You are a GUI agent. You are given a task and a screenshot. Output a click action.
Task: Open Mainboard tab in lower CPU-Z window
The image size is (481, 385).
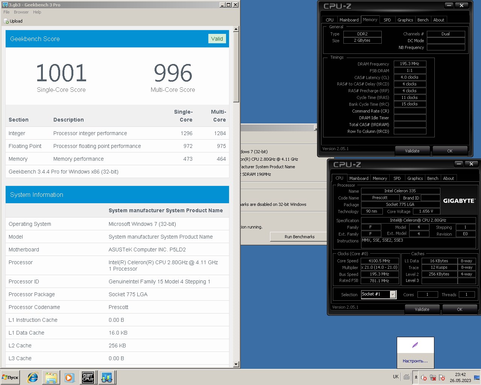pyautogui.click(x=359, y=178)
